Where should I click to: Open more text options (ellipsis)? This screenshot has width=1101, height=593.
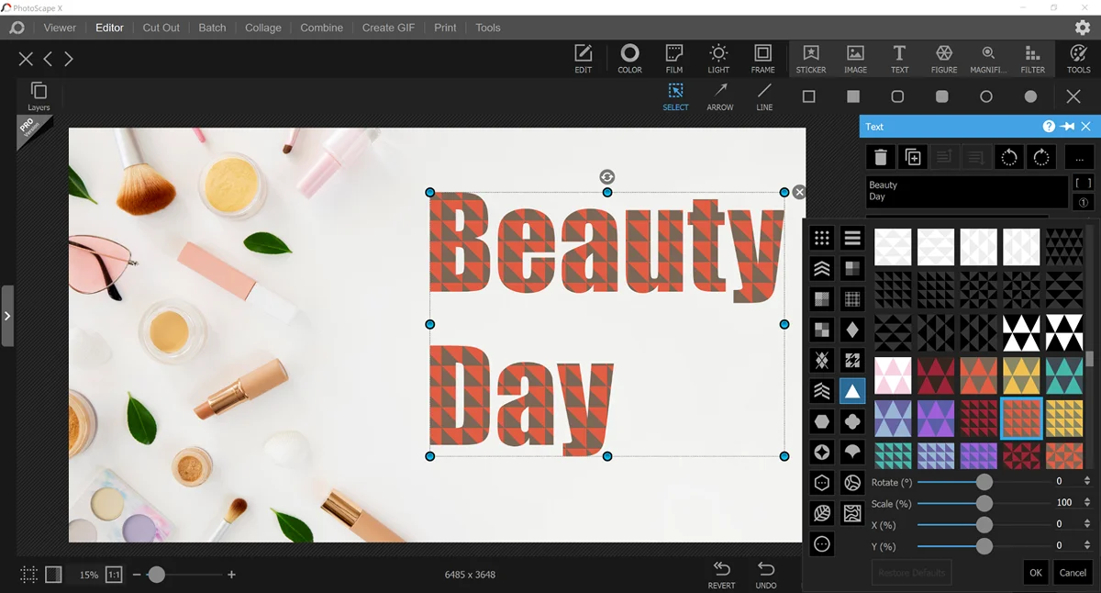point(1080,157)
